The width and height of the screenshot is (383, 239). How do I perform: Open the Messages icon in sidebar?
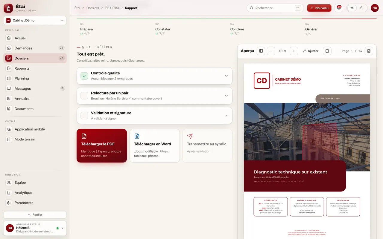(9, 89)
